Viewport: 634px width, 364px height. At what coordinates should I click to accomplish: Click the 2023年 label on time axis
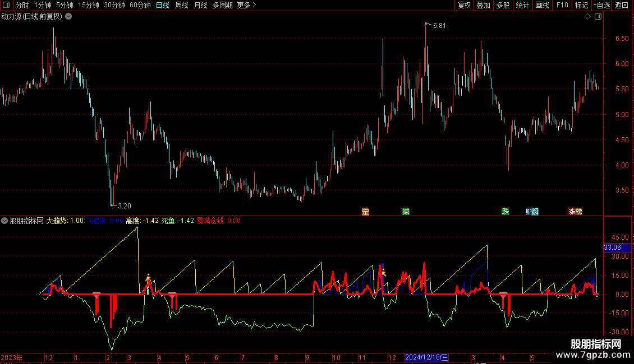coord(12,357)
